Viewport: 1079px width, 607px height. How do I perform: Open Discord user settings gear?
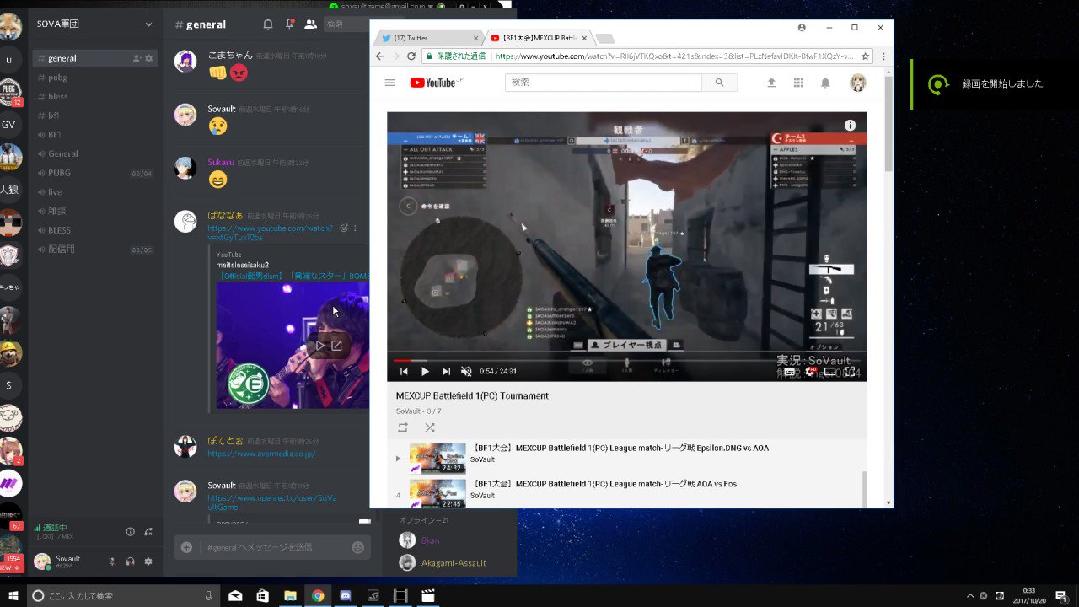(x=148, y=561)
